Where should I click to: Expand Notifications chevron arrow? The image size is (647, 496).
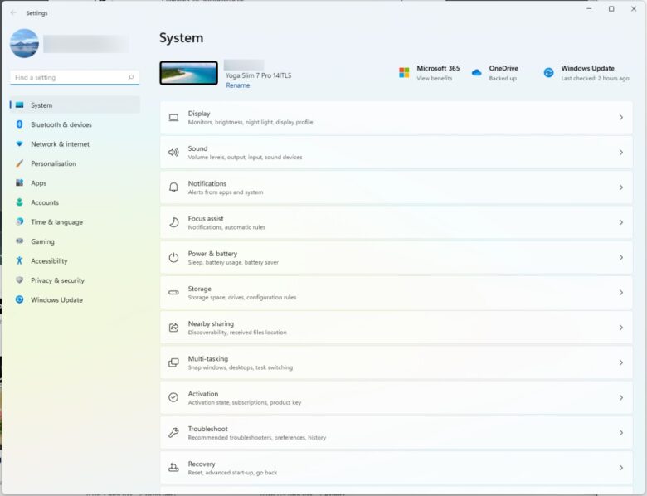pyautogui.click(x=621, y=187)
